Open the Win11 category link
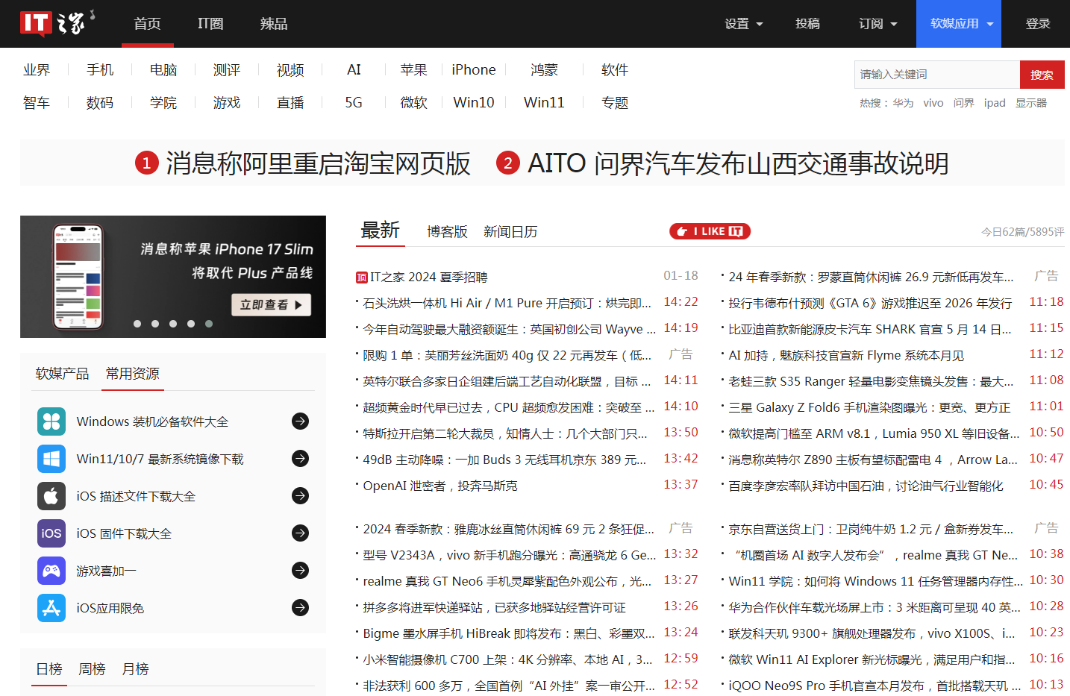 pos(544,103)
